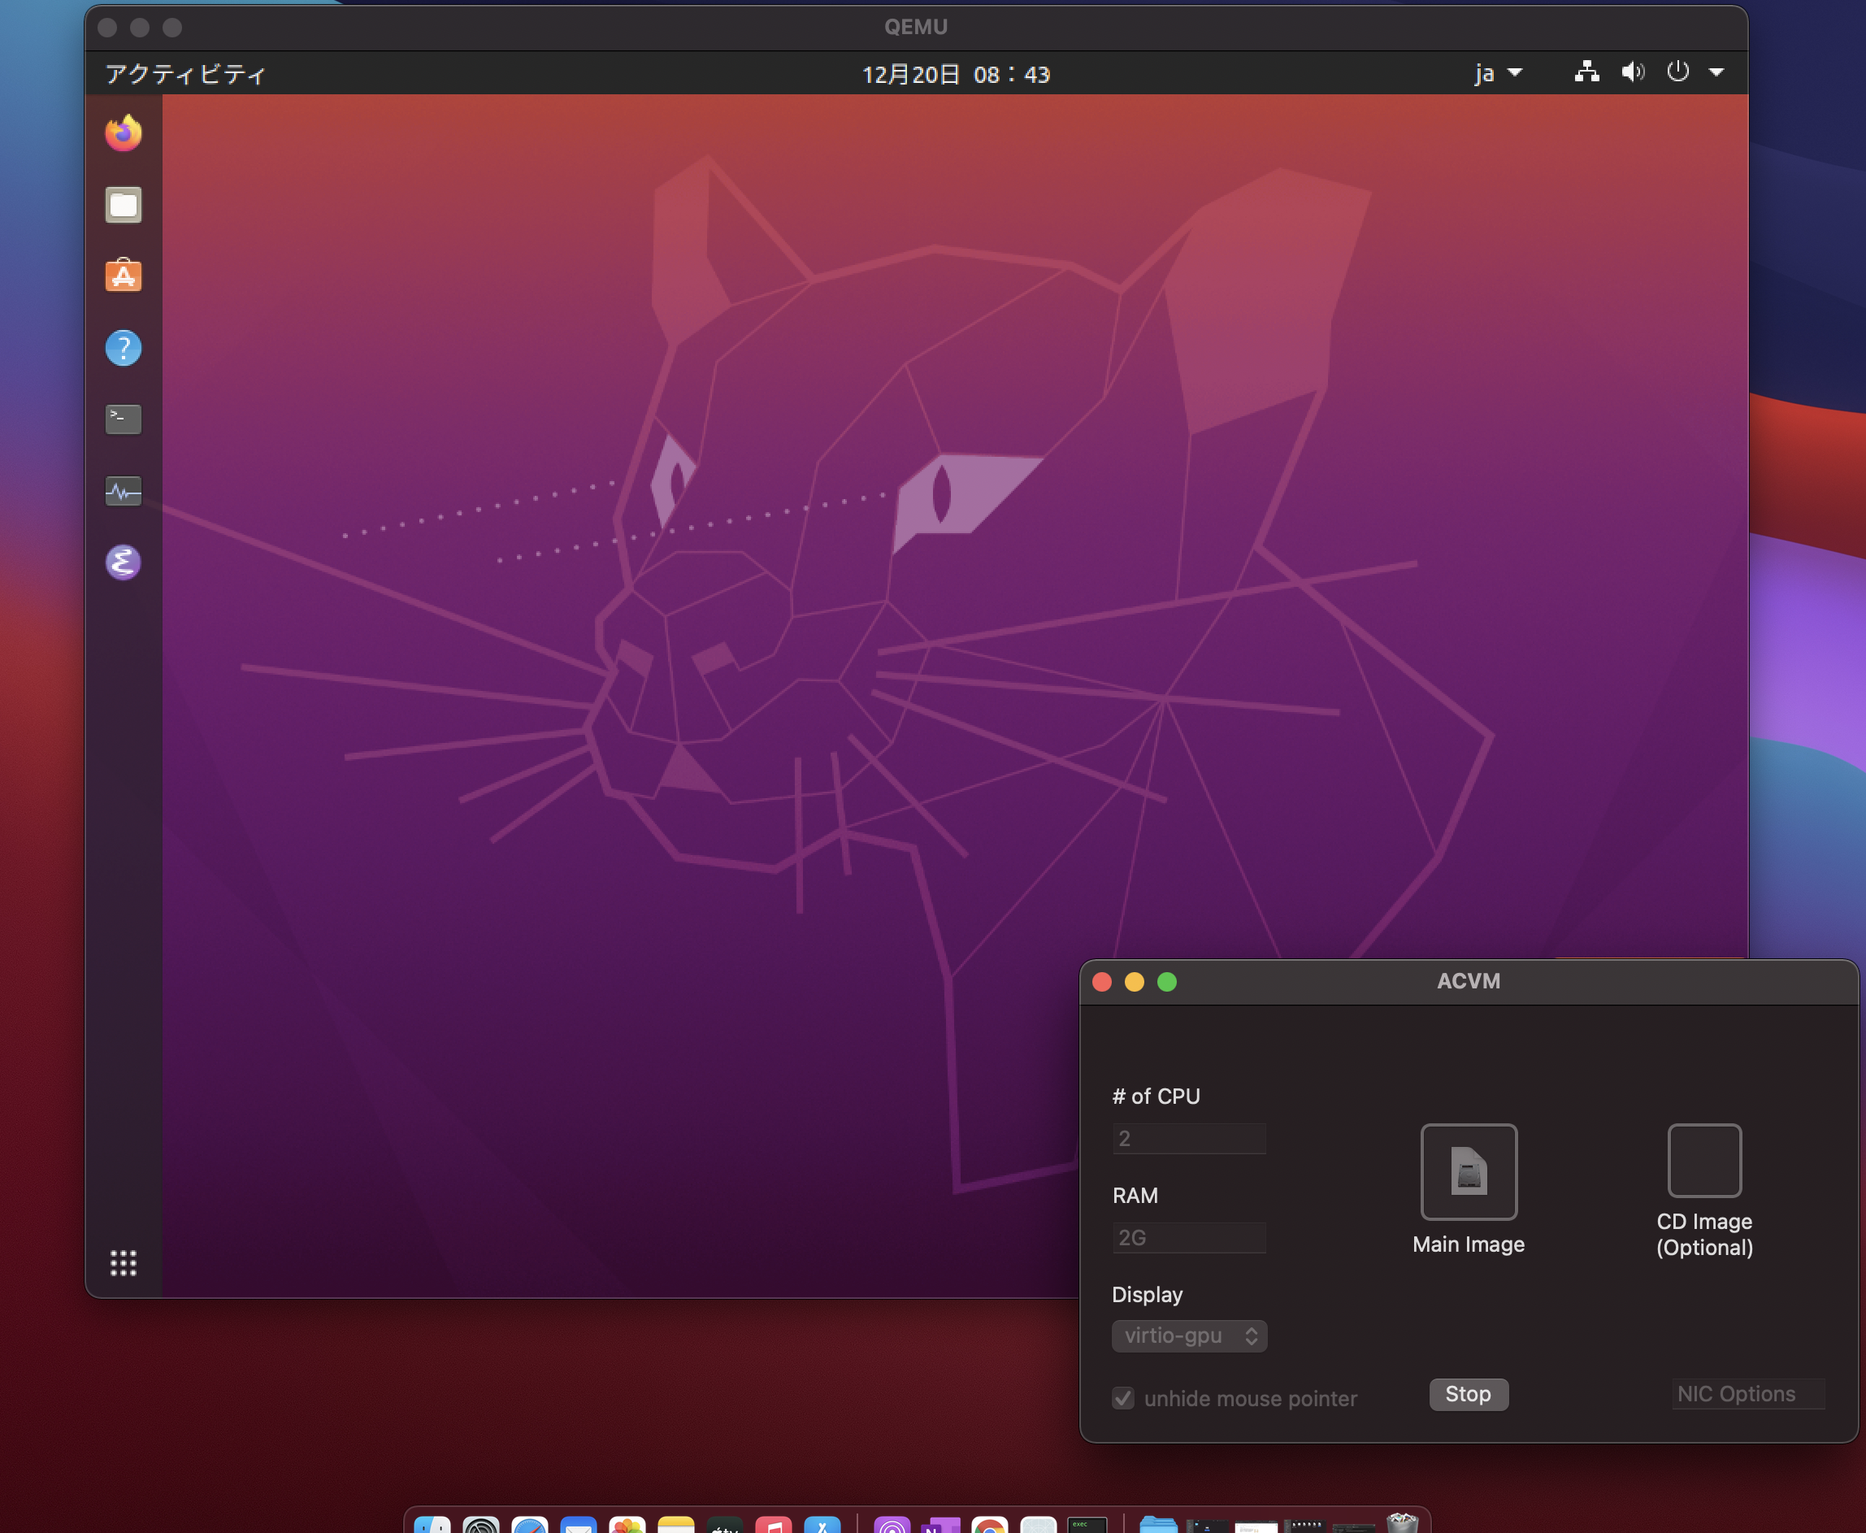Open the アクティビティ overview
The height and width of the screenshot is (1533, 1866).
click(185, 74)
